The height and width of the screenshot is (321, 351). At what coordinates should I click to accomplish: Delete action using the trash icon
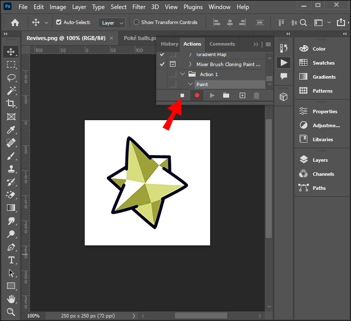256,95
